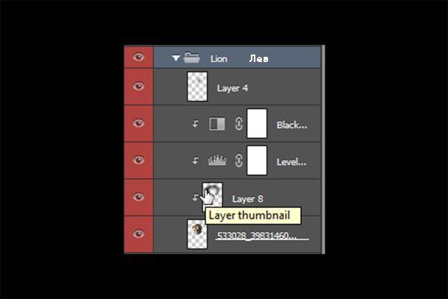Click the clipping arrow on Levels layer

point(195,161)
